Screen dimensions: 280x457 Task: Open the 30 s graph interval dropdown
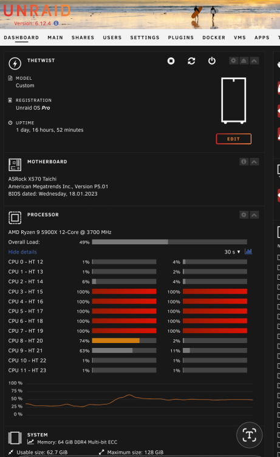coord(232,252)
